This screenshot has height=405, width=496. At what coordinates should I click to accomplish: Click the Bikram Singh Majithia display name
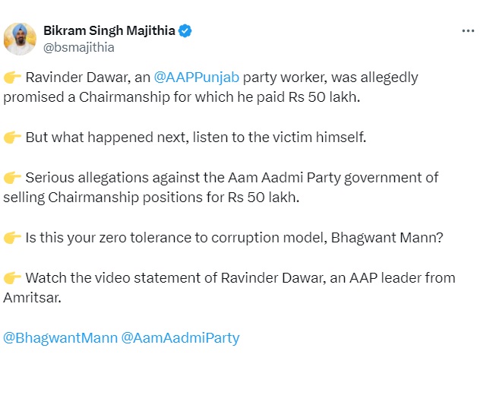point(109,31)
